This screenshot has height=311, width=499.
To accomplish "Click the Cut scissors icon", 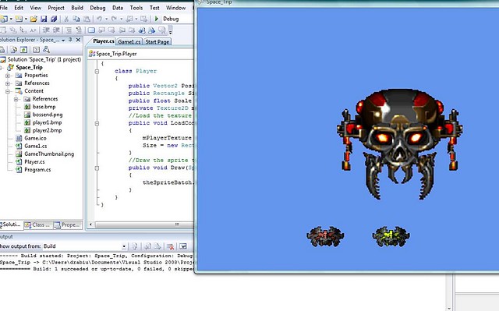I will pos(66,19).
